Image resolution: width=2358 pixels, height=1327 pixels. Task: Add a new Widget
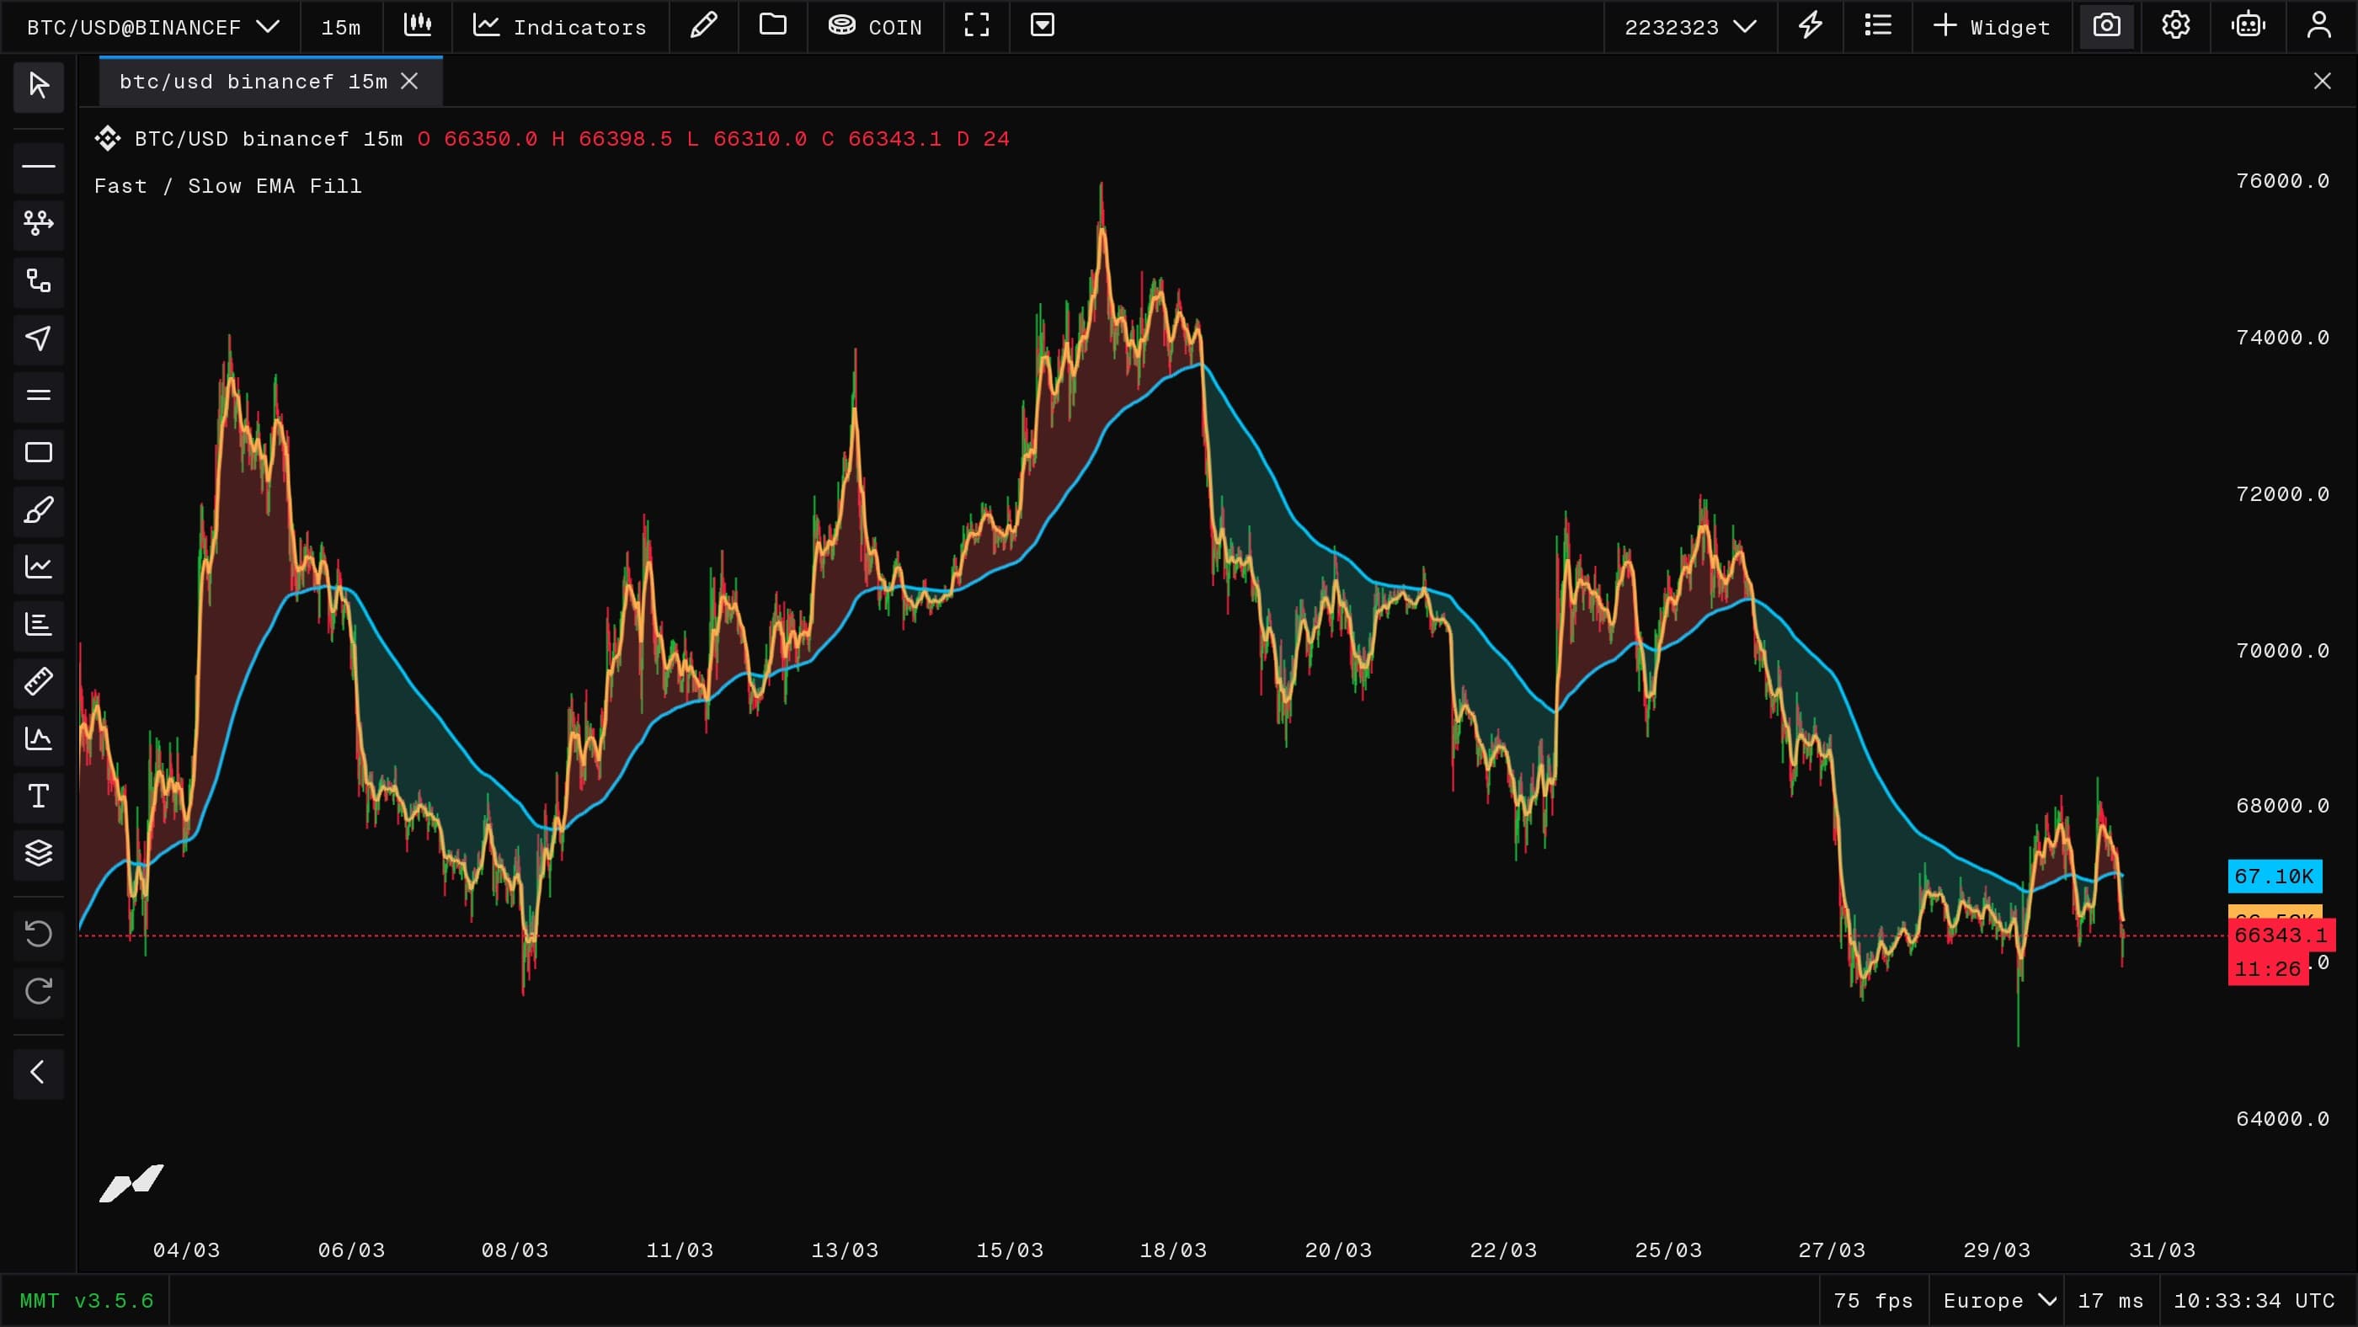(x=1992, y=27)
